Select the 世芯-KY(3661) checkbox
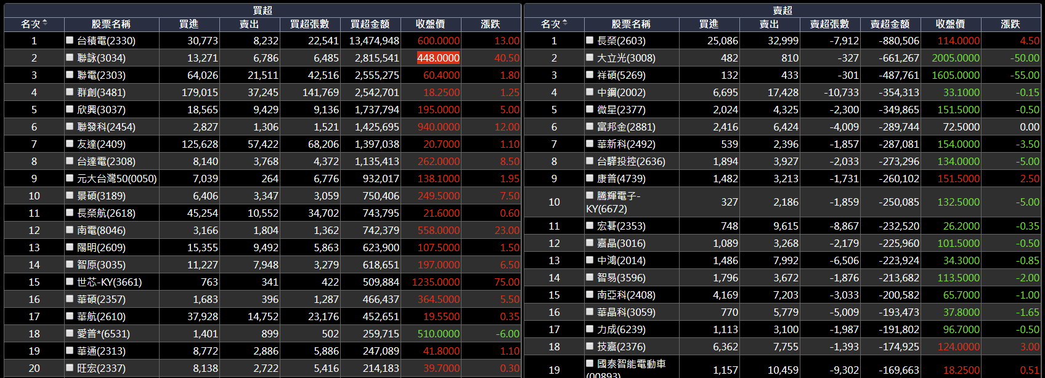Screen dimensions: 1045x378 pyautogui.click(x=70, y=281)
